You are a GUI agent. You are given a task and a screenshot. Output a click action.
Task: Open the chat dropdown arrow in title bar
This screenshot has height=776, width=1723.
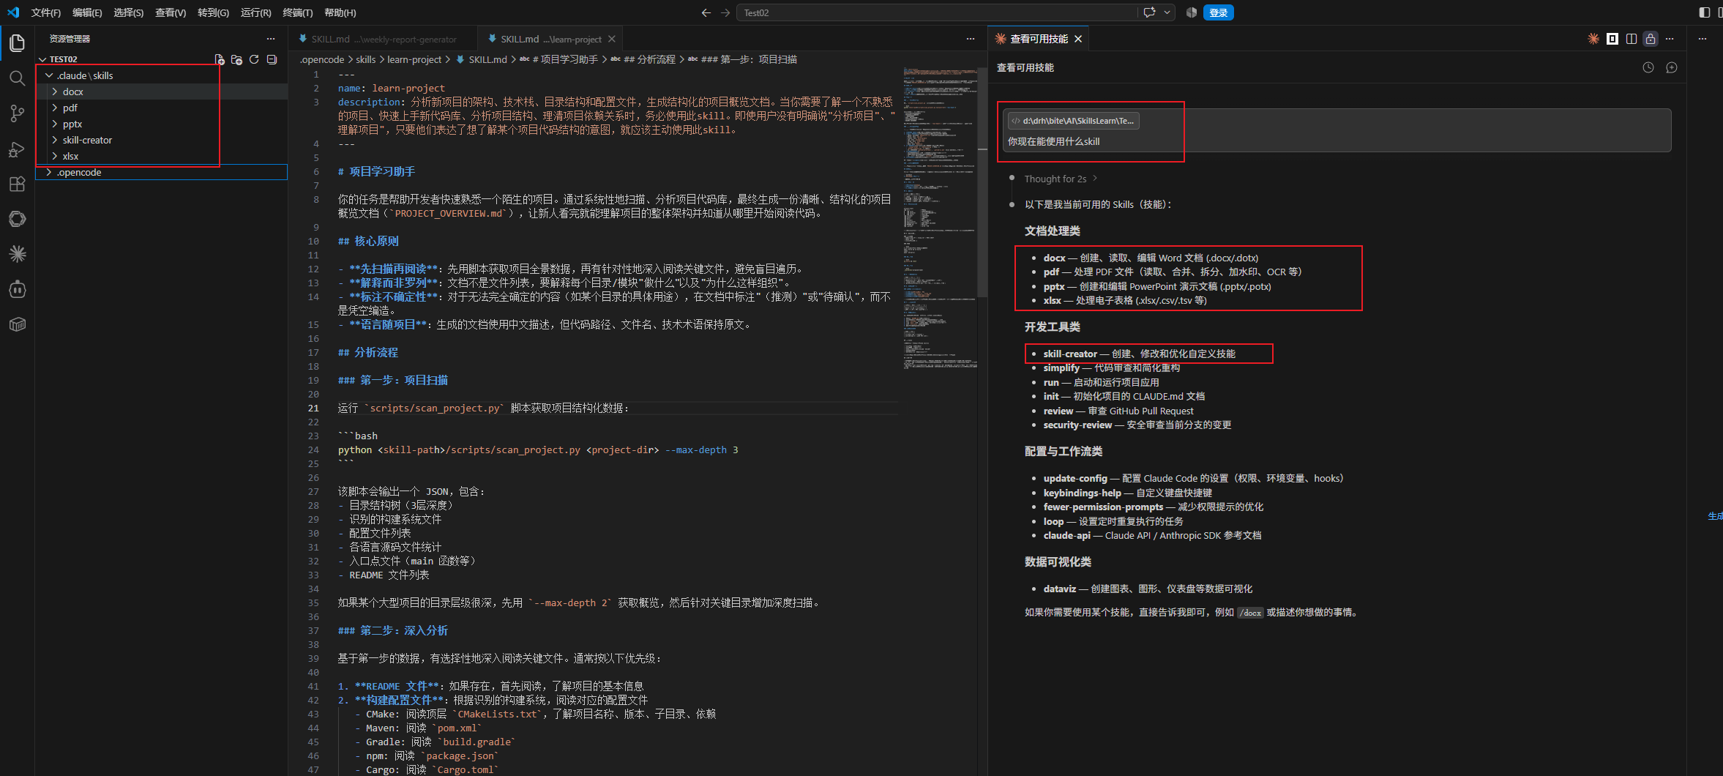[x=1167, y=12]
